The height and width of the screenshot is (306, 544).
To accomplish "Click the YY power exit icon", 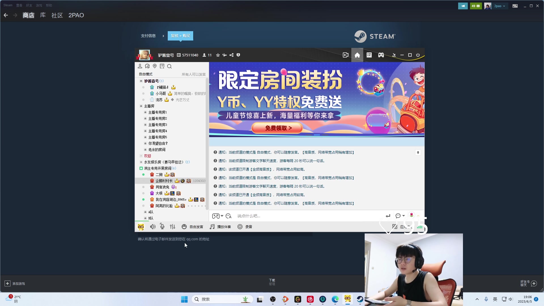I will click(418, 55).
